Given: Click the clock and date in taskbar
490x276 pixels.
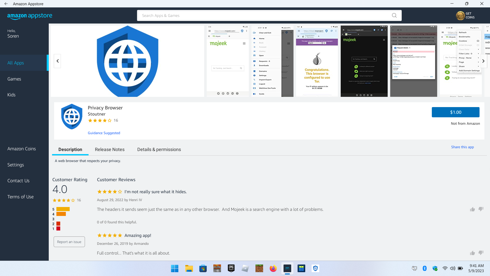Looking at the screenshot, I should (x=476, y=268).
